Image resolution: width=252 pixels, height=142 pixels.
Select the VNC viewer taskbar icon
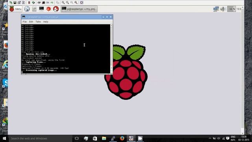click(x=131, y=138)
